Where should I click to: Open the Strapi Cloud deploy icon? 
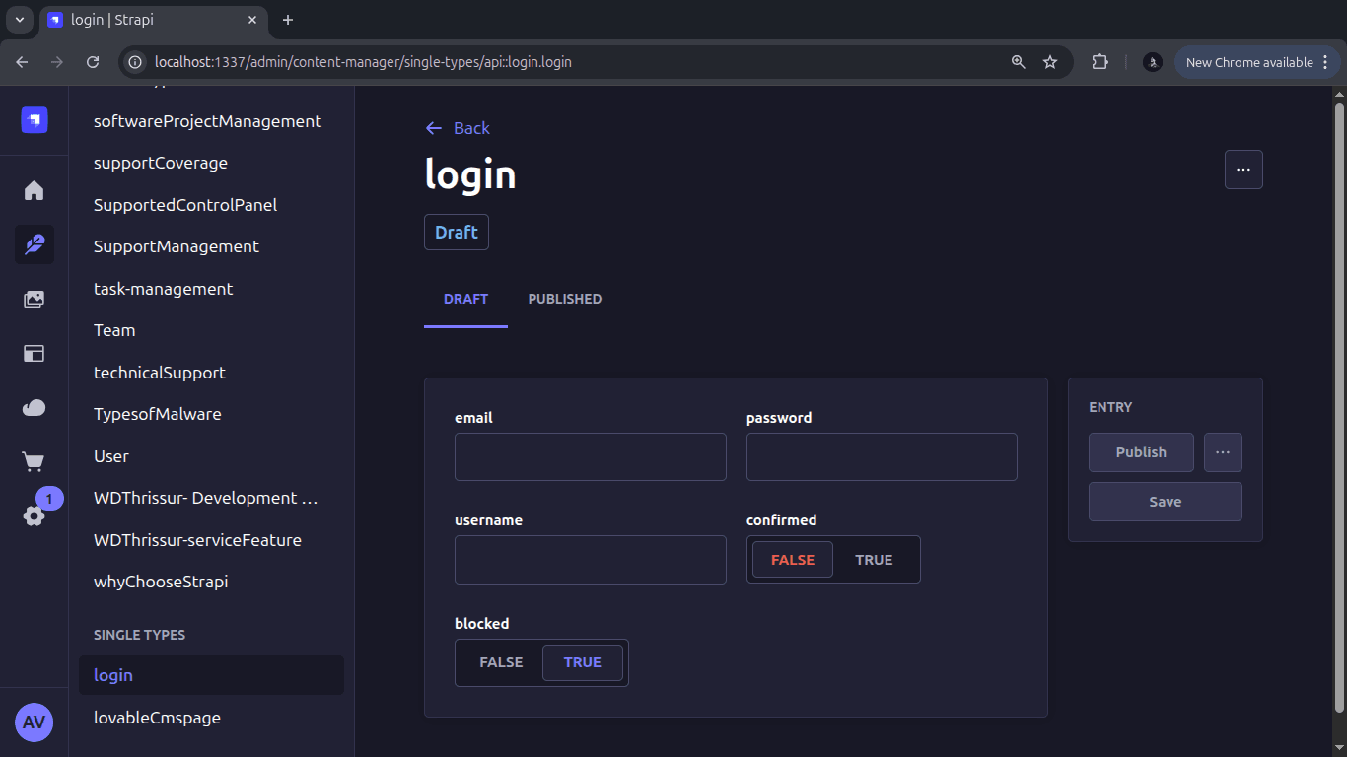[x=34, y=407]
